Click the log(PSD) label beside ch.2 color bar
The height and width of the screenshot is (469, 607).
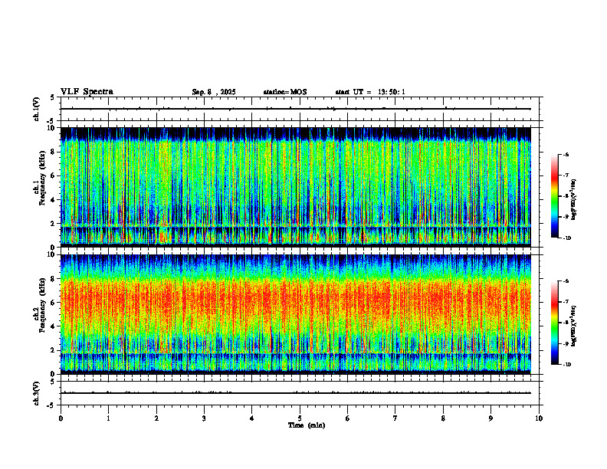574,326
